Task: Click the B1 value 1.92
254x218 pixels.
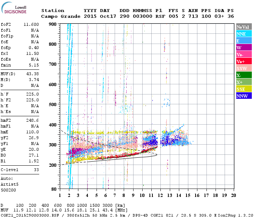Action: 34,161
